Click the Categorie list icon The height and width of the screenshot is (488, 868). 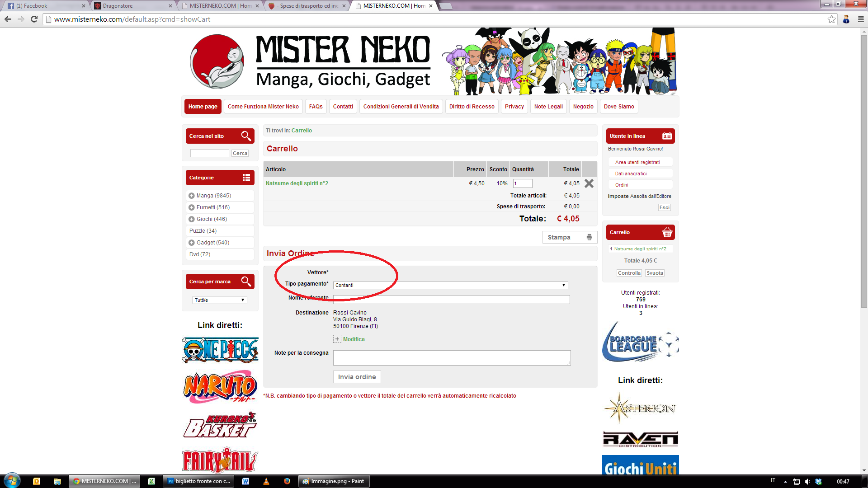click(246, 178)
